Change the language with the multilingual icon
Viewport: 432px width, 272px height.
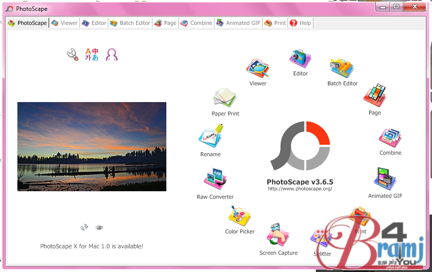coord(92,54)
